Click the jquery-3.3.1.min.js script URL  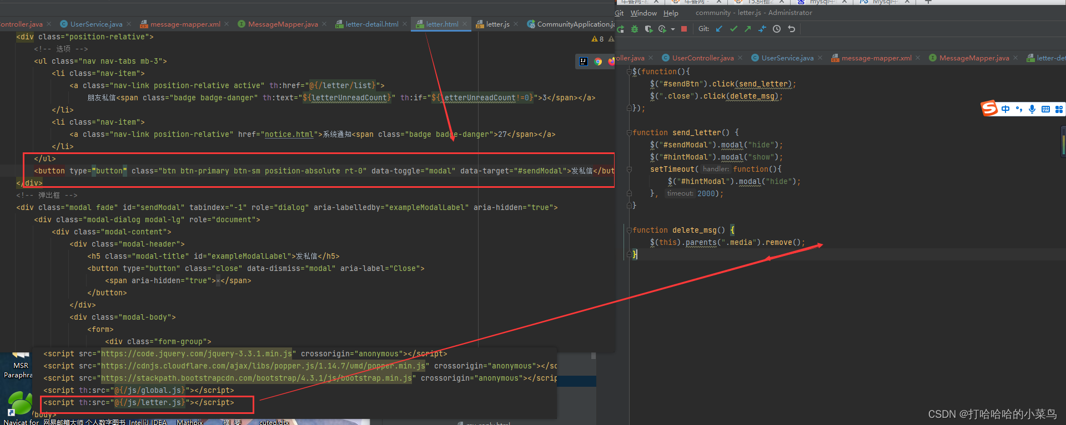197,354
